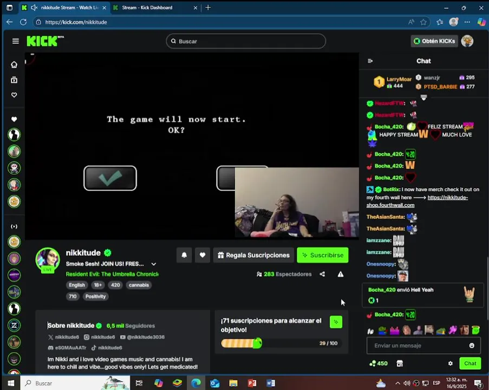
Task: Open browser settings three-dots menu
Action: click(467, 22)
